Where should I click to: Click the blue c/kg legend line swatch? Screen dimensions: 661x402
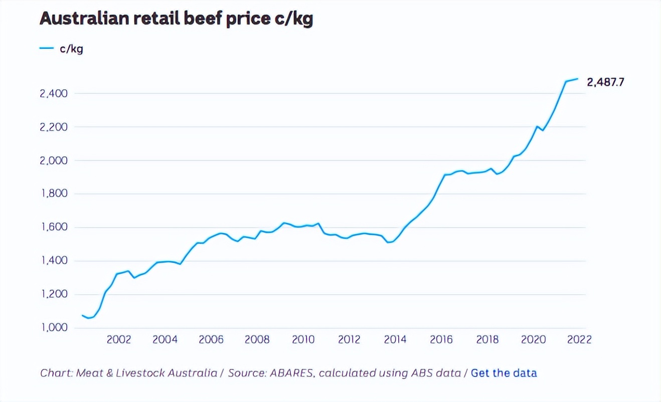(46, 48)
